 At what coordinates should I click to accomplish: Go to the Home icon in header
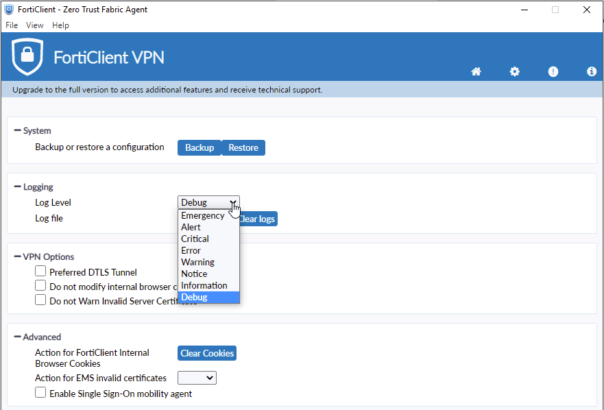476,71
